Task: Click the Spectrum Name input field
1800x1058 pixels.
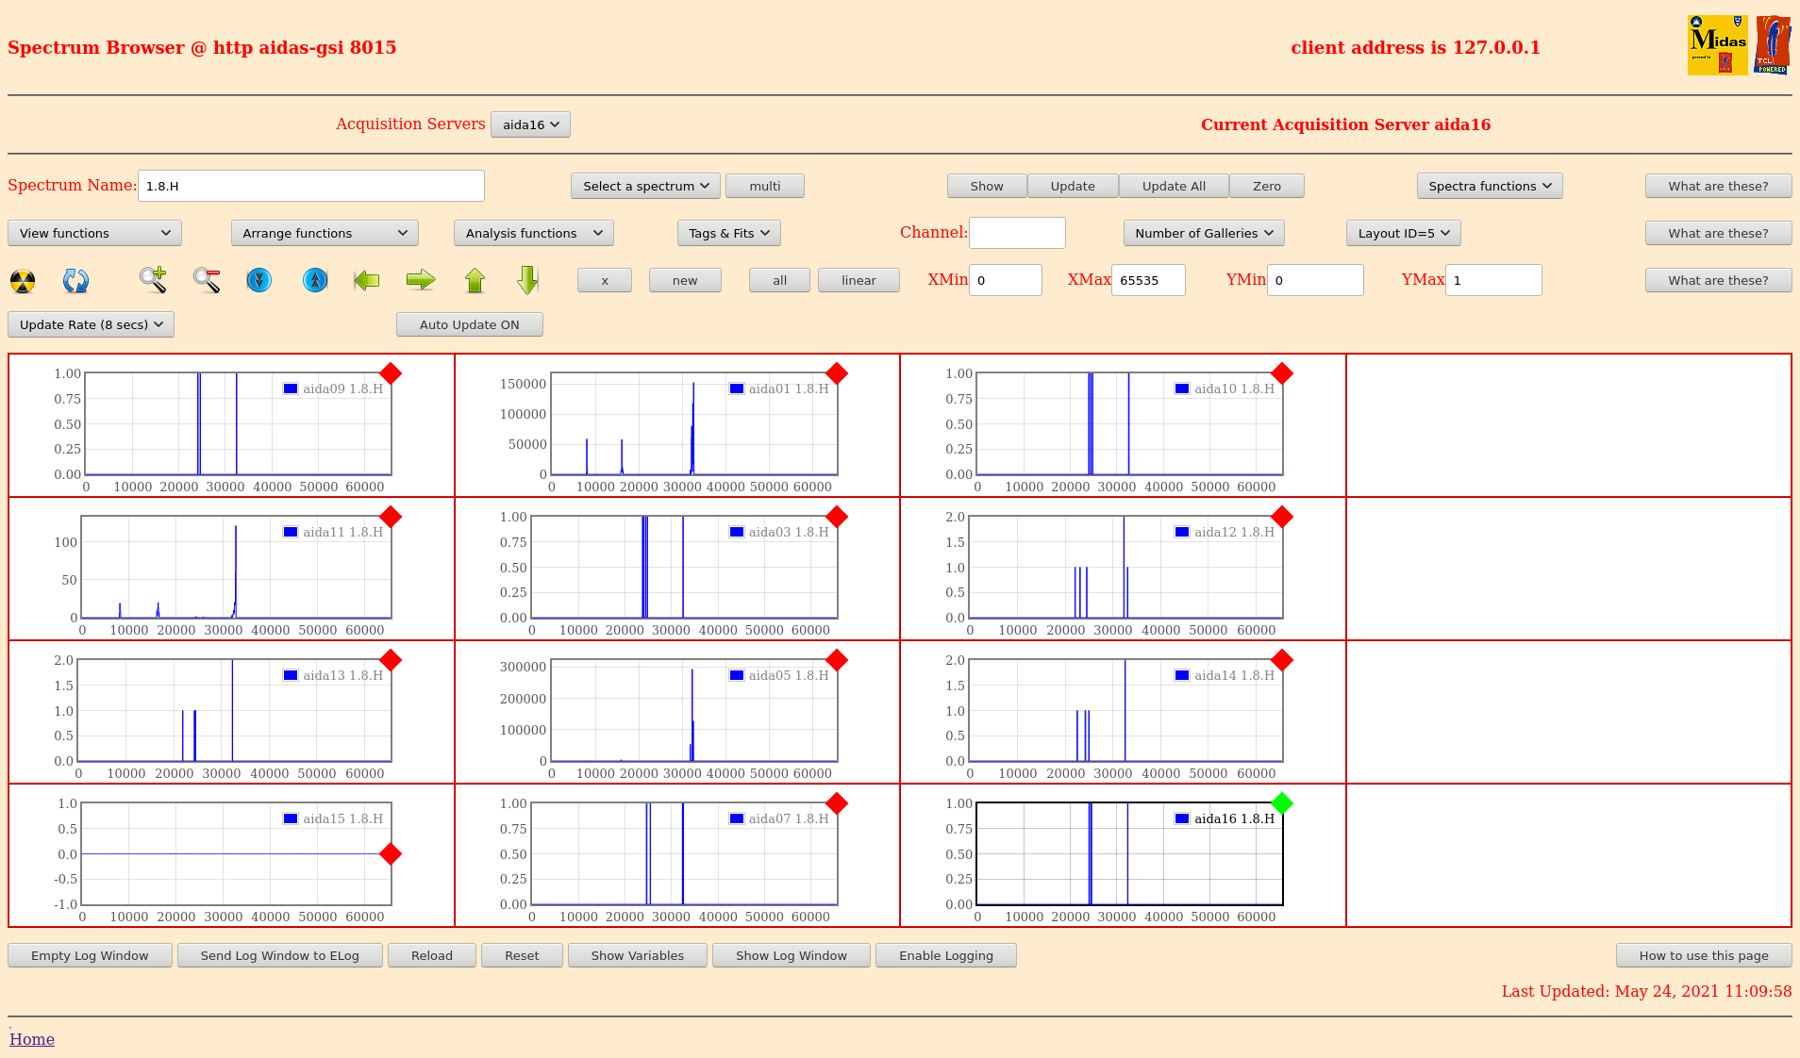Action: point(311,186)
